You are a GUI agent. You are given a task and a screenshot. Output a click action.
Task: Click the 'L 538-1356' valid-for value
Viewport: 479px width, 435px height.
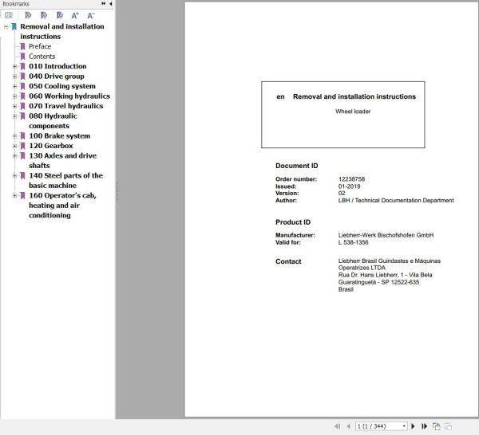tap(353, 242)
